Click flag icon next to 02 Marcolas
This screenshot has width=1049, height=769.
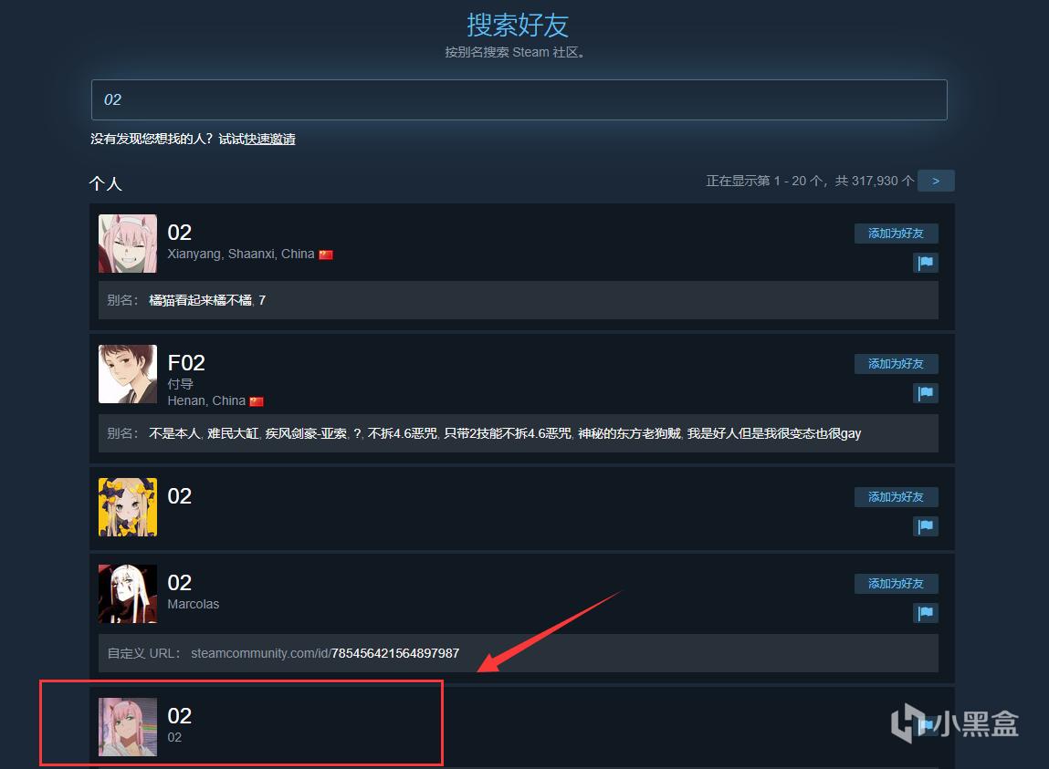[x=925, y=613]
